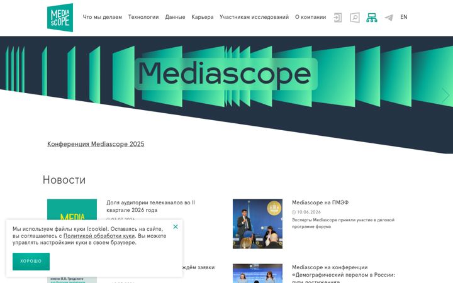Open the ПМЭФ news photo thumbnail
Image resolution: width=453 pixels, height=283 pixels.
pos(257,224)
